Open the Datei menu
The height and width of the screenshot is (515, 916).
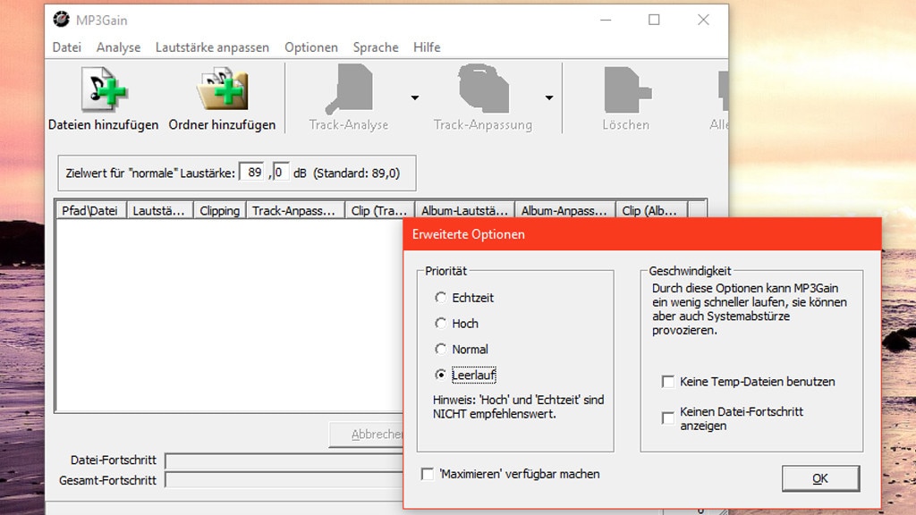click(x=66, y=47)
